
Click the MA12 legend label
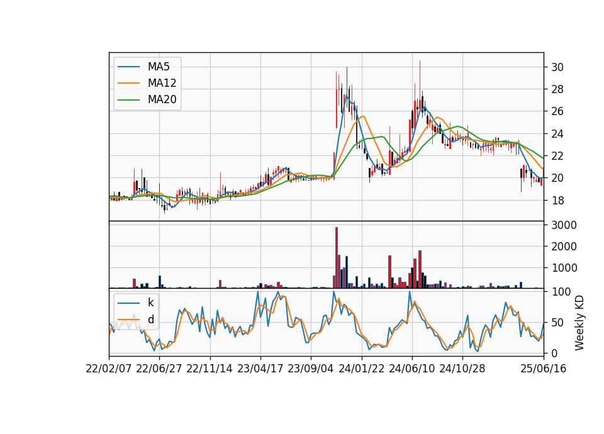click(162, 83)
